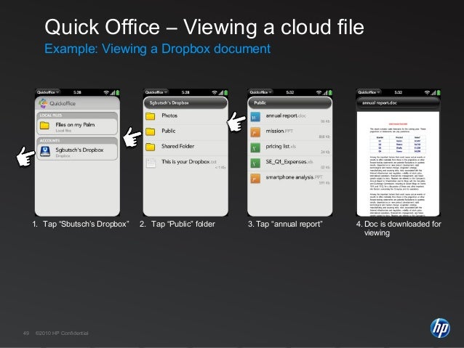Click battery icon above Sgbutsch's Dropbox header
The width and height of the screenshot is (464, 348).
pos(226,92)
